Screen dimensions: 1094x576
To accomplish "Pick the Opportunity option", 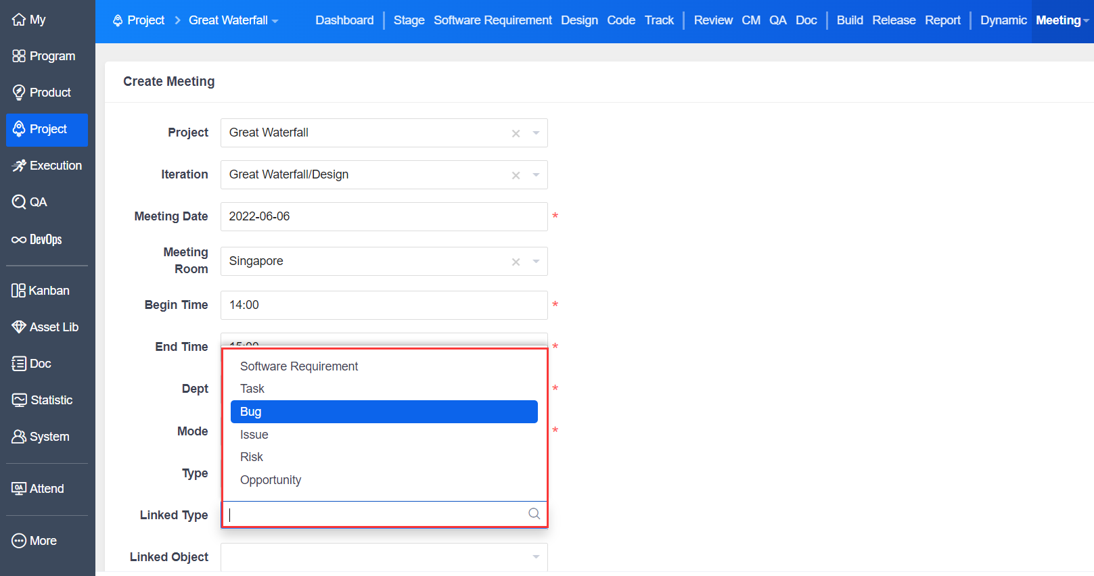I will (271, 480).
